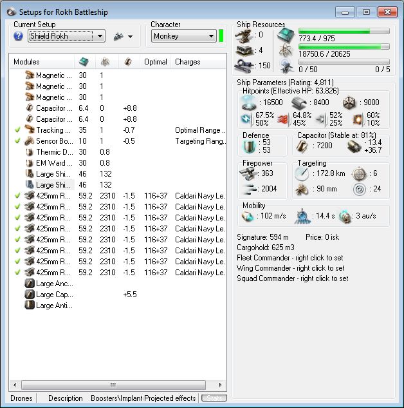Image resolution: width=404 pixels, height=408 pixels.
Task: Click the shield hitpoints icon showing 16500
Action: pyautogui.click(x=248, y=102)
